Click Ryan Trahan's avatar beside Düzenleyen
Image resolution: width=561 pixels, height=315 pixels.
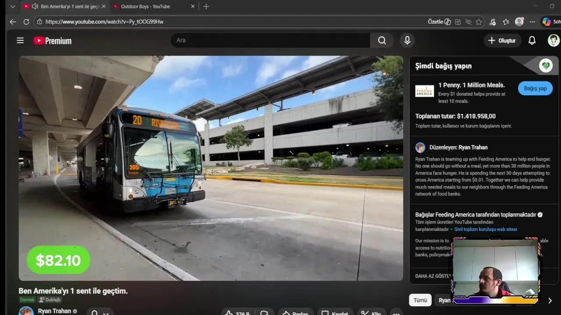pyautogui.click(x=420, y=147)
